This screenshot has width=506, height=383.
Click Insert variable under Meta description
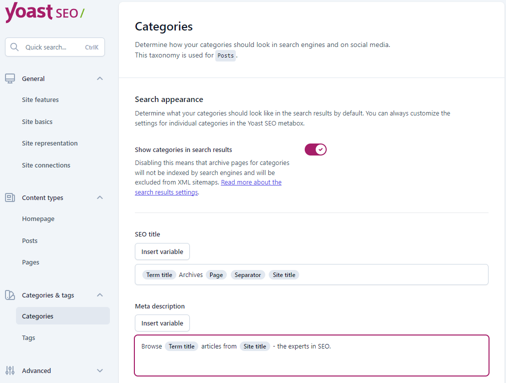click(162, 323)
